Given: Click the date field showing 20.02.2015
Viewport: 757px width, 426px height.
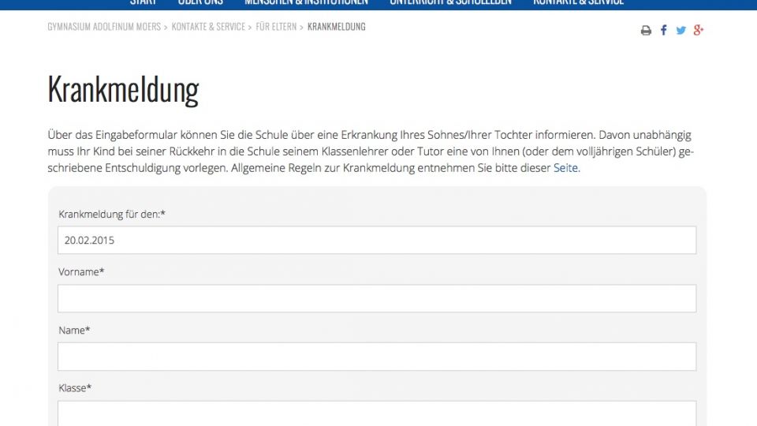Looking at the screenshot, I should click(377, 241).
